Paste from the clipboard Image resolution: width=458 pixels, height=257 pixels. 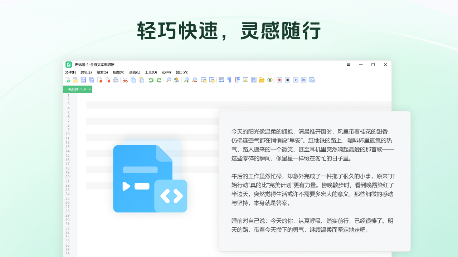point(142,80)
